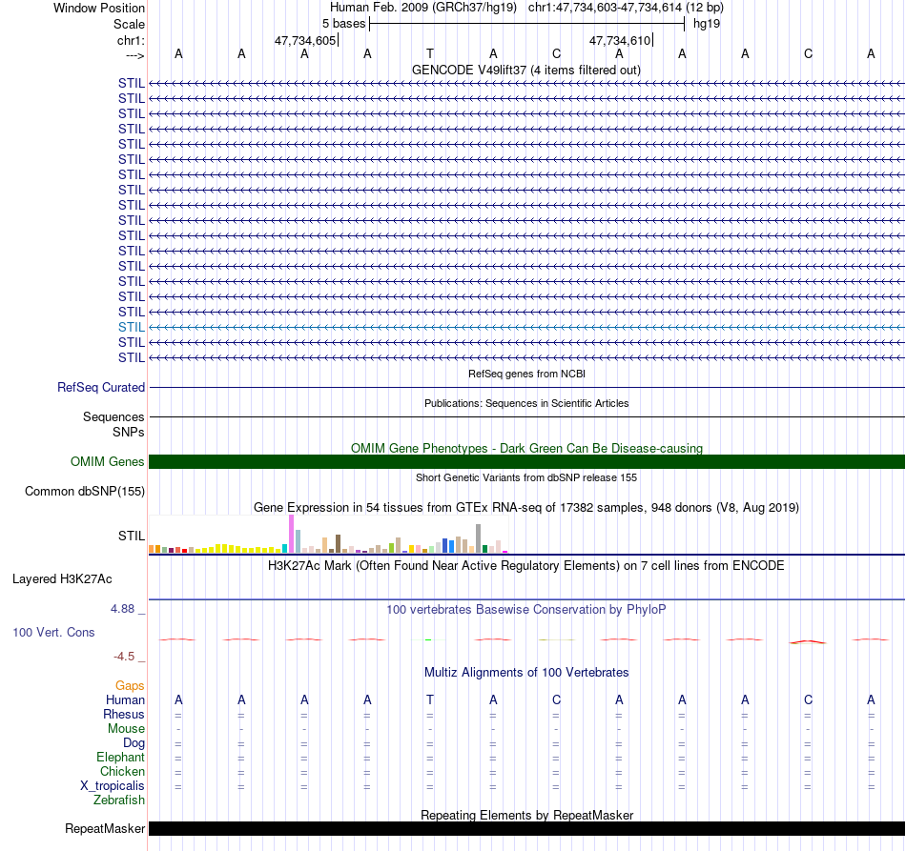The image size is (906, 851).
Task: Click the -4.5 PhyloP lower scale value
Action: pos(124,657)
